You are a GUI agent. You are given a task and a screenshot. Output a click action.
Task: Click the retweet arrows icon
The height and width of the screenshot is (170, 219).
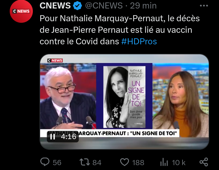click(x=85, y=162)
